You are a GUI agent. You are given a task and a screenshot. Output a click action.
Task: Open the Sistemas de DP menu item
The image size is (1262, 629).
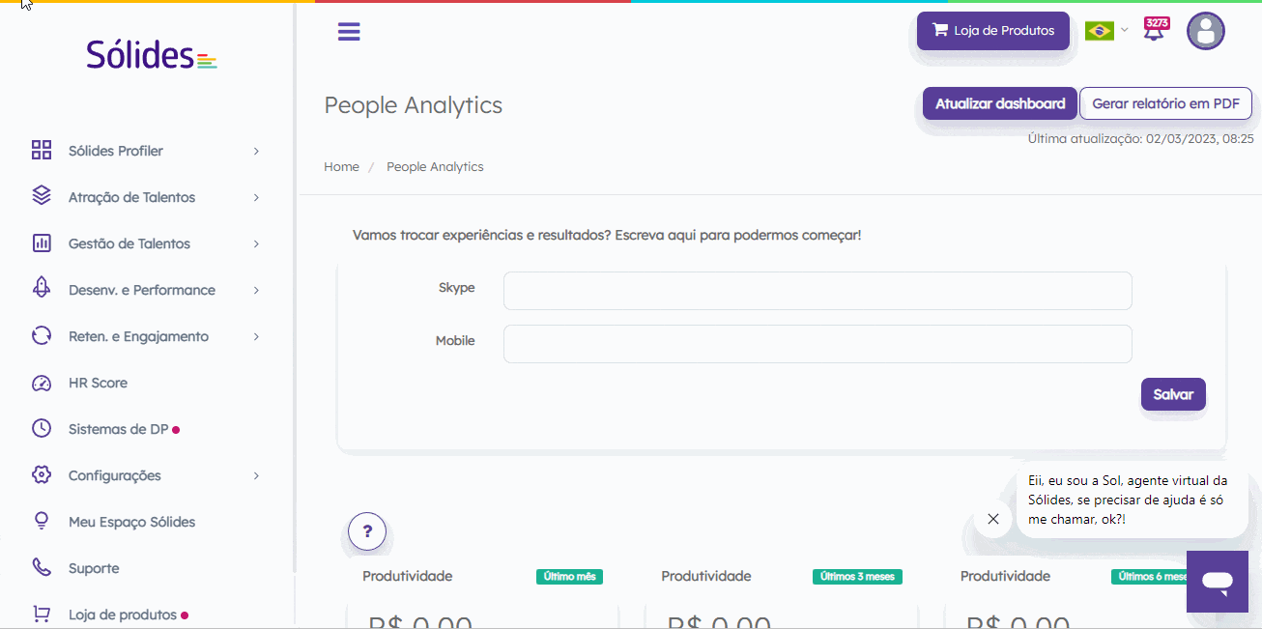[x=118, y=429]
